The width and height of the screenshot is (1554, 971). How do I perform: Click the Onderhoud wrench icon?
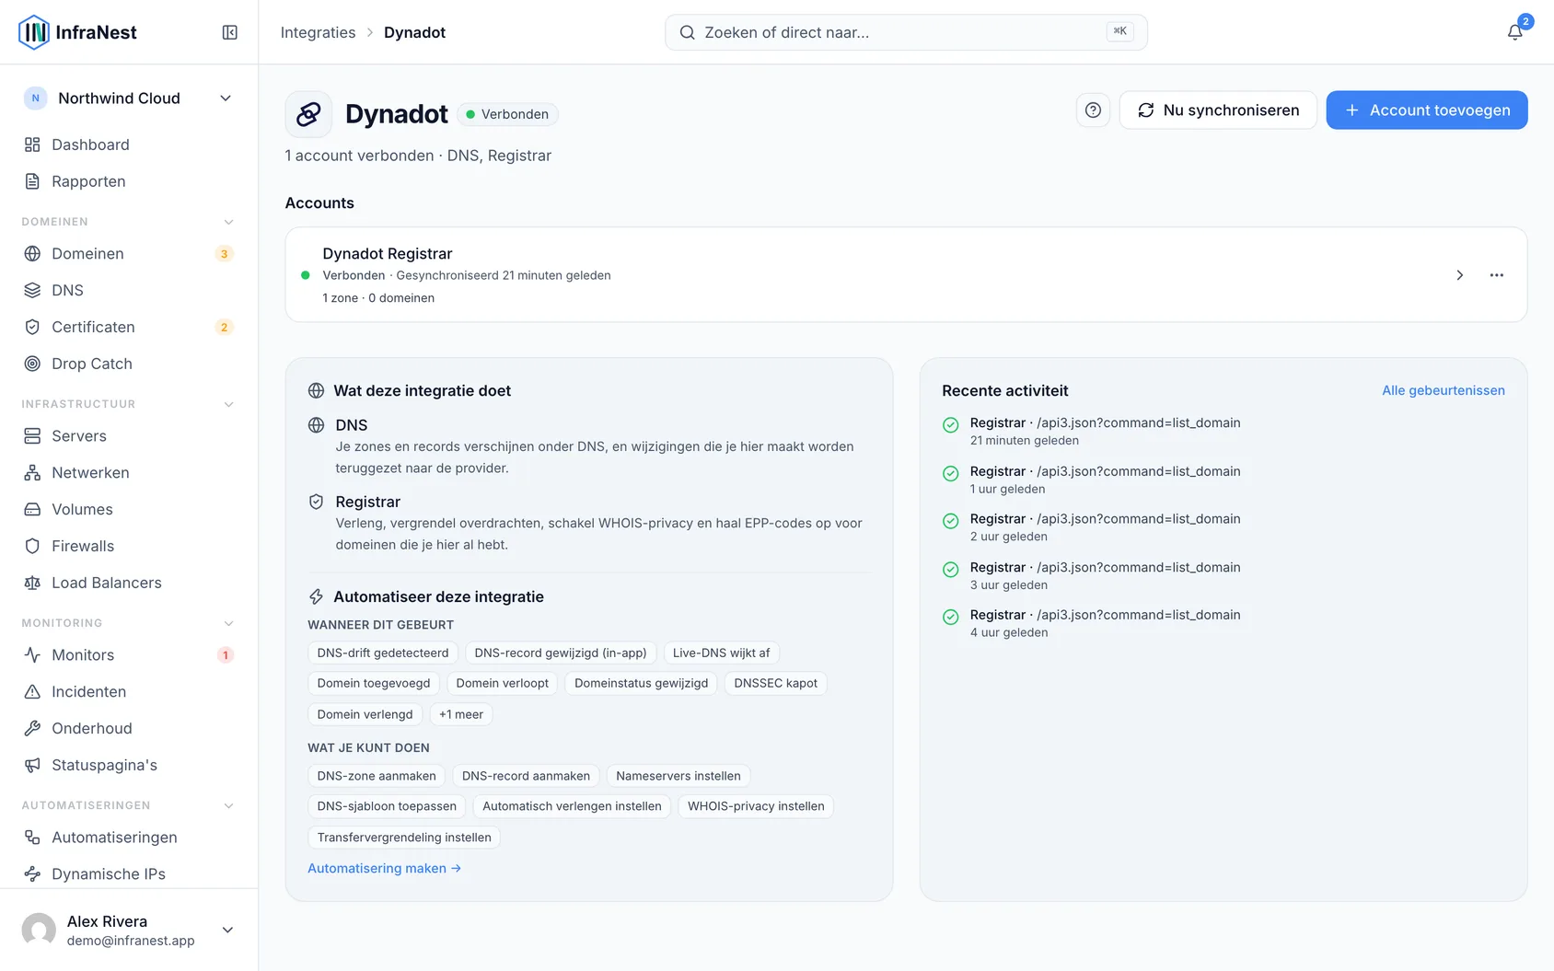click(x=32, y=728)
